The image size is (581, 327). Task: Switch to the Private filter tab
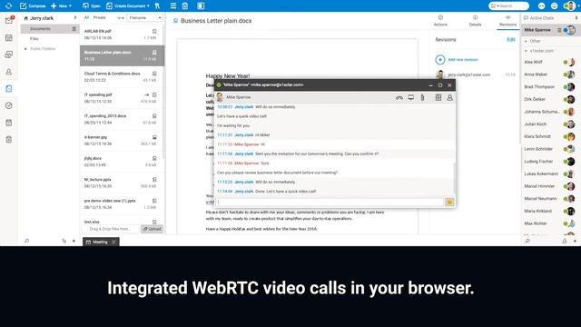[99, 17]
